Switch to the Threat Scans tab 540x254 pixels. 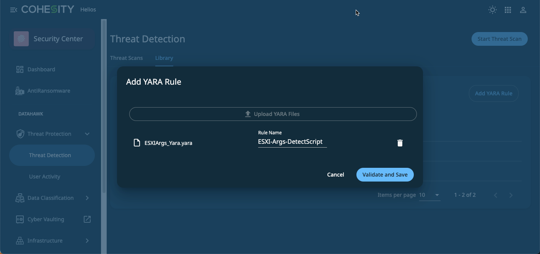[x=126, y=58]
